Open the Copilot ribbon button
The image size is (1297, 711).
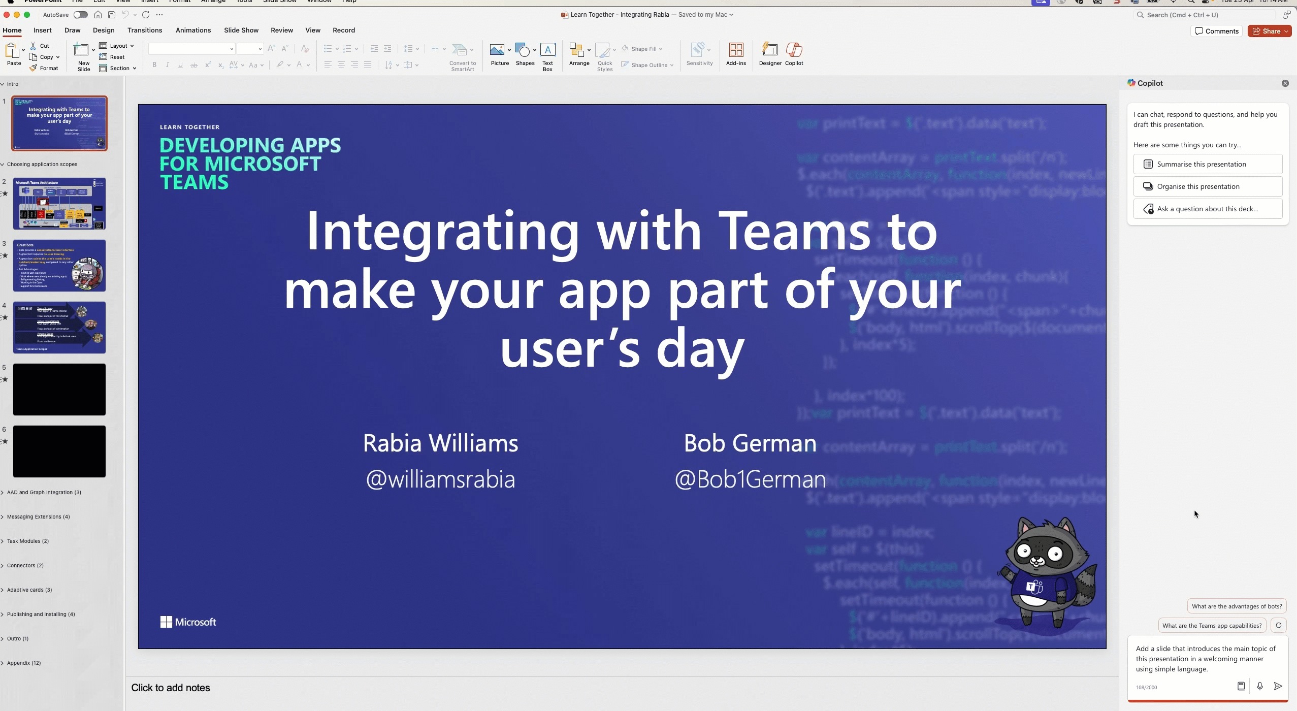(x=794, y=54)
